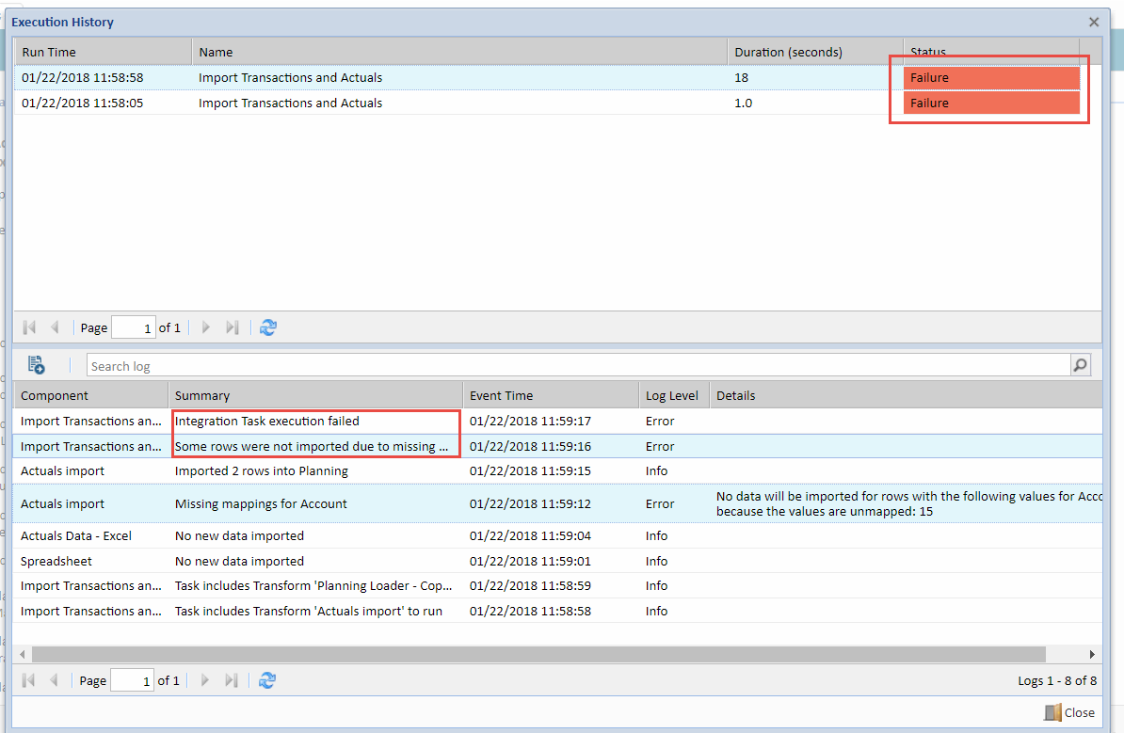
Task: Go to last page in execution history pager
Action: [232, 327]
